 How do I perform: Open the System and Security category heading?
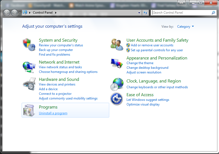(58, 40)
